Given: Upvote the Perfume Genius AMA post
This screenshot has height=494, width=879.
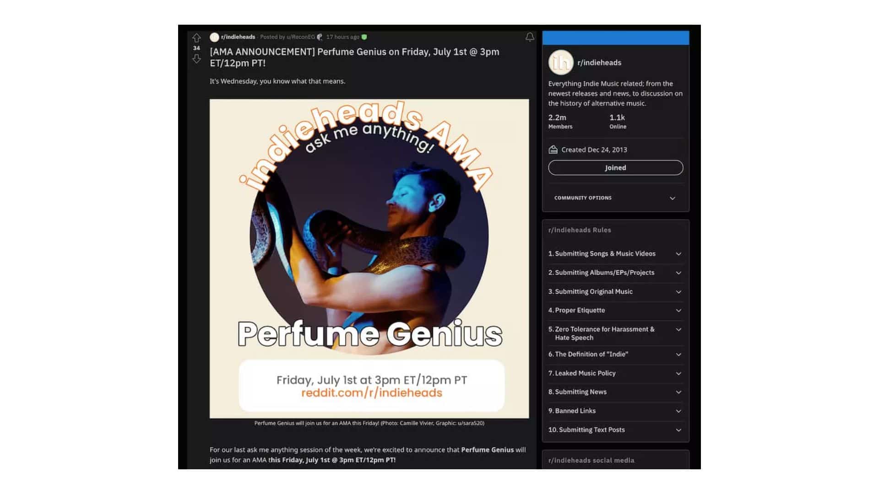Looking at the screenshot, I should [x=196, y=38].
